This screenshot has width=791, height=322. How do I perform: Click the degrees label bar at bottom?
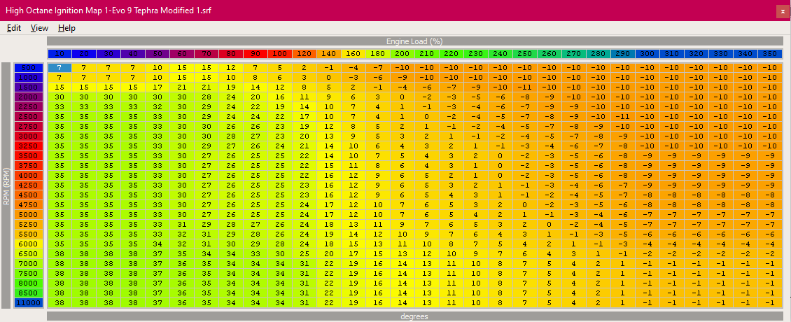tap(414, 316)
